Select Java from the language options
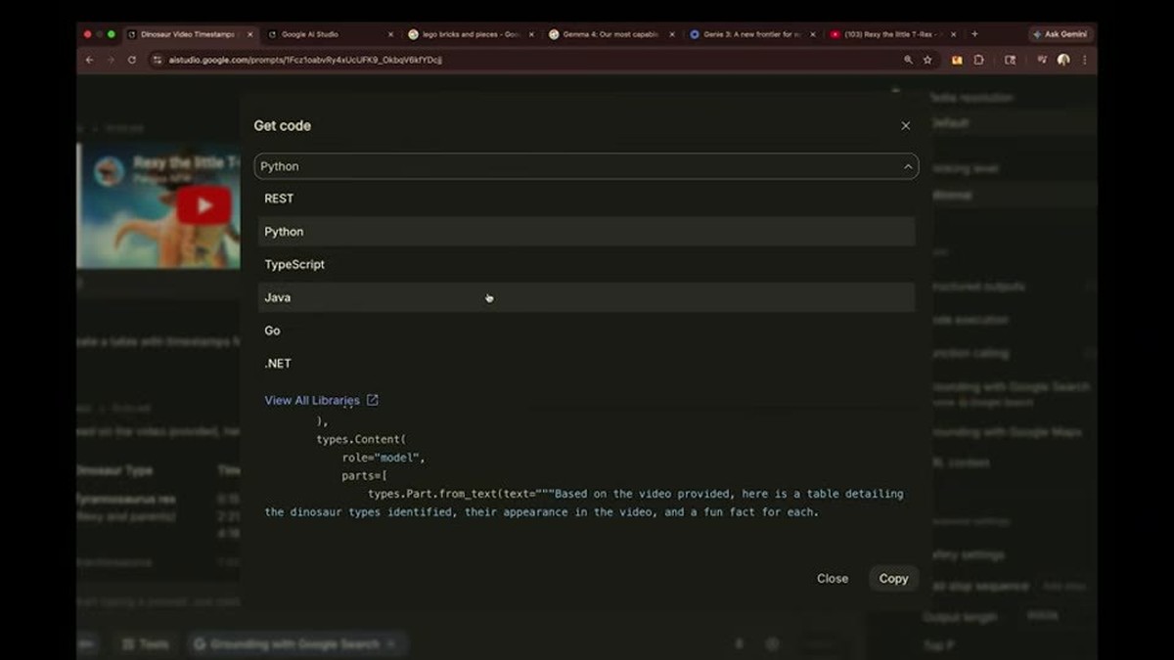The width and height of the screenshot is (1174, 660). (x=586, y=297)
